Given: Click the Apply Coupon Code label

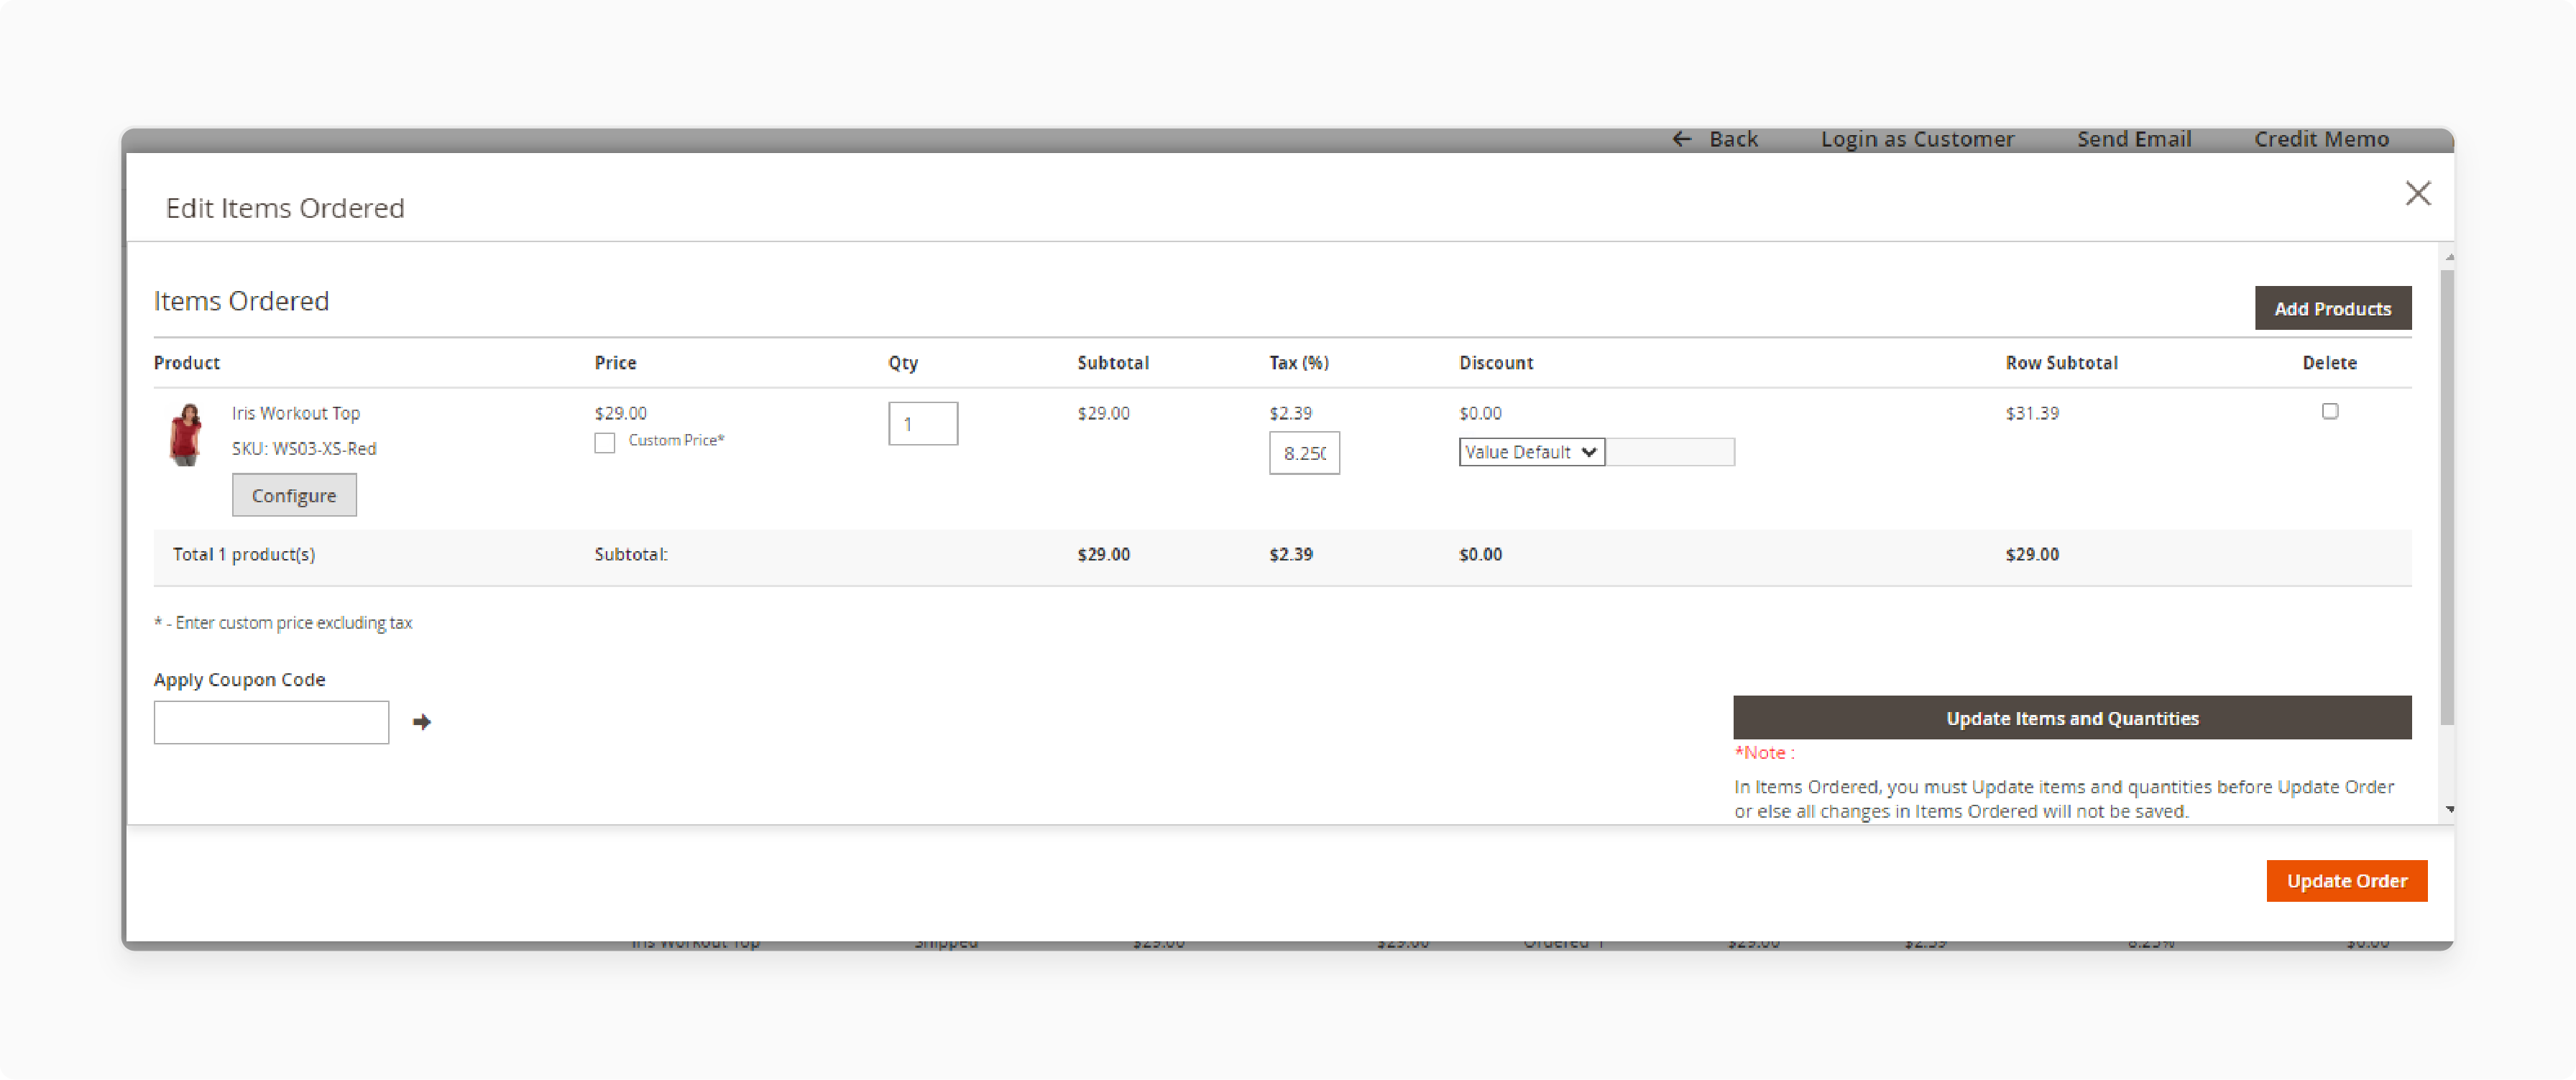Looking at the screenshot, I should click(x=239, y=679).
